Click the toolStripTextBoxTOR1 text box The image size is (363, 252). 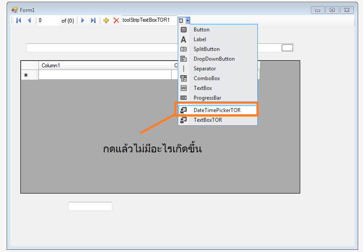149,20
